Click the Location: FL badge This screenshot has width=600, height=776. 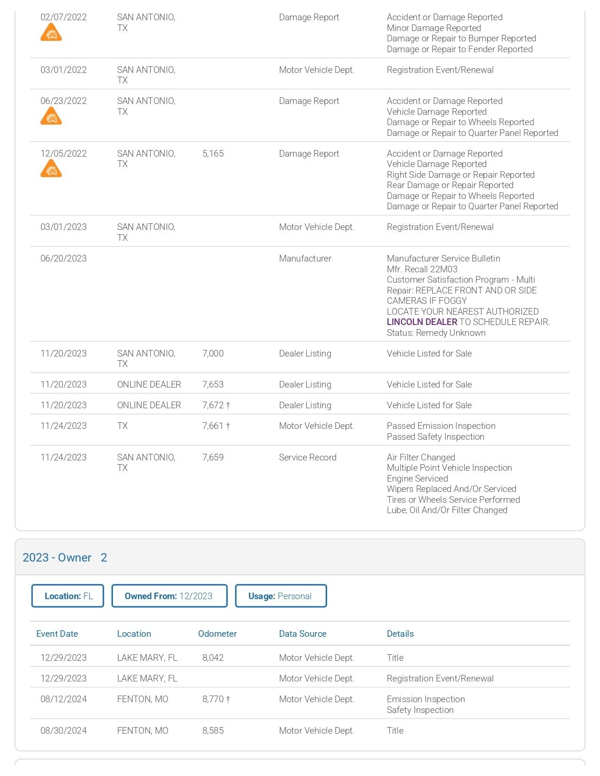pos(68,596)
